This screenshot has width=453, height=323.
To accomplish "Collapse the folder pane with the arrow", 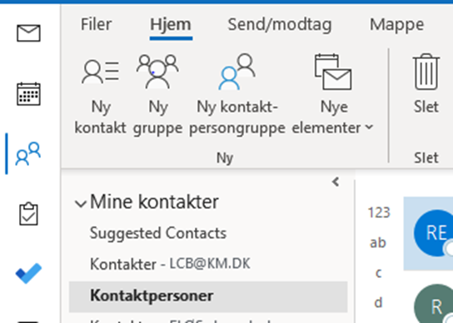I will coord(336,182).
